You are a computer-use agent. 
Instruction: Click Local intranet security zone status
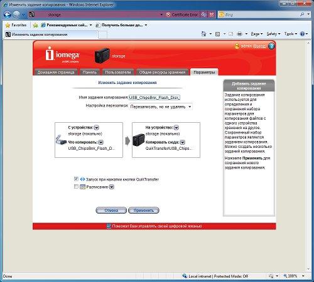[215, 276]
